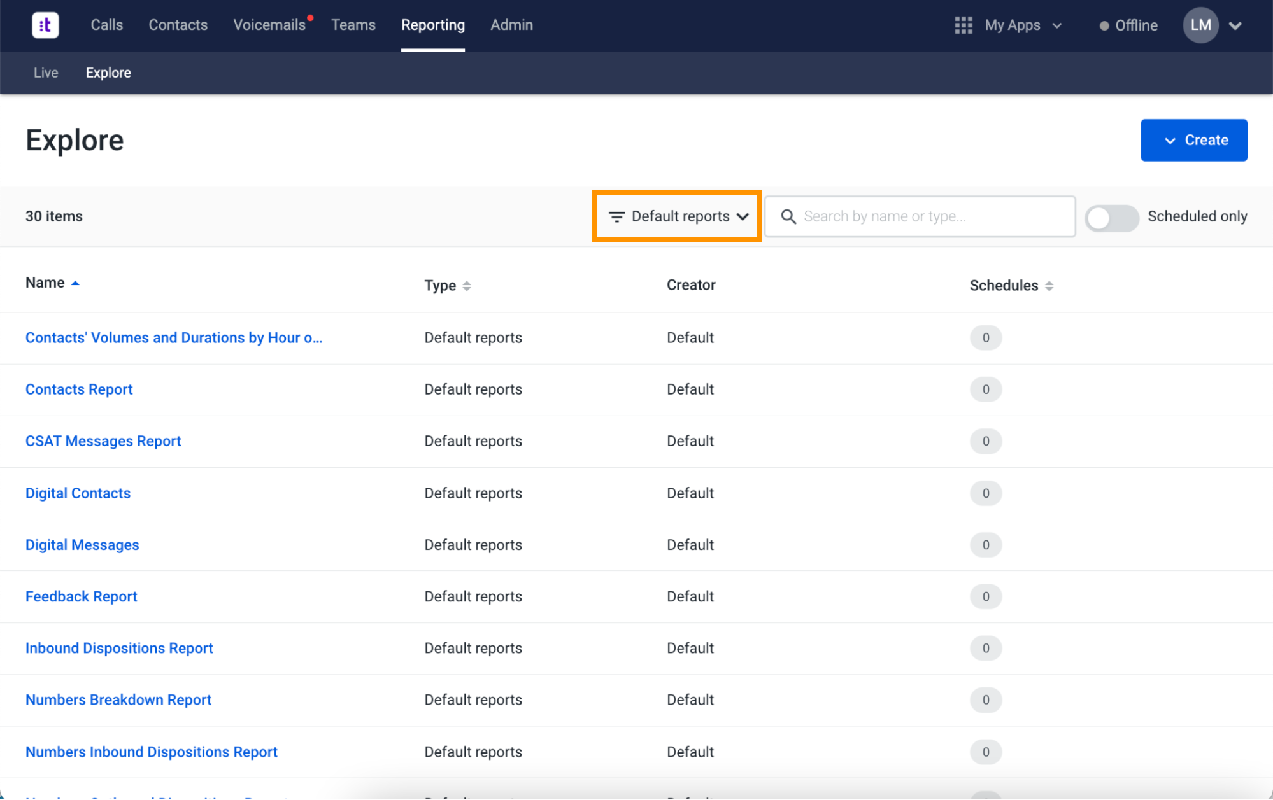Click the sort arrows on the Type column
The width and height of the screenshot is (1273, 800).
point(467,286)
